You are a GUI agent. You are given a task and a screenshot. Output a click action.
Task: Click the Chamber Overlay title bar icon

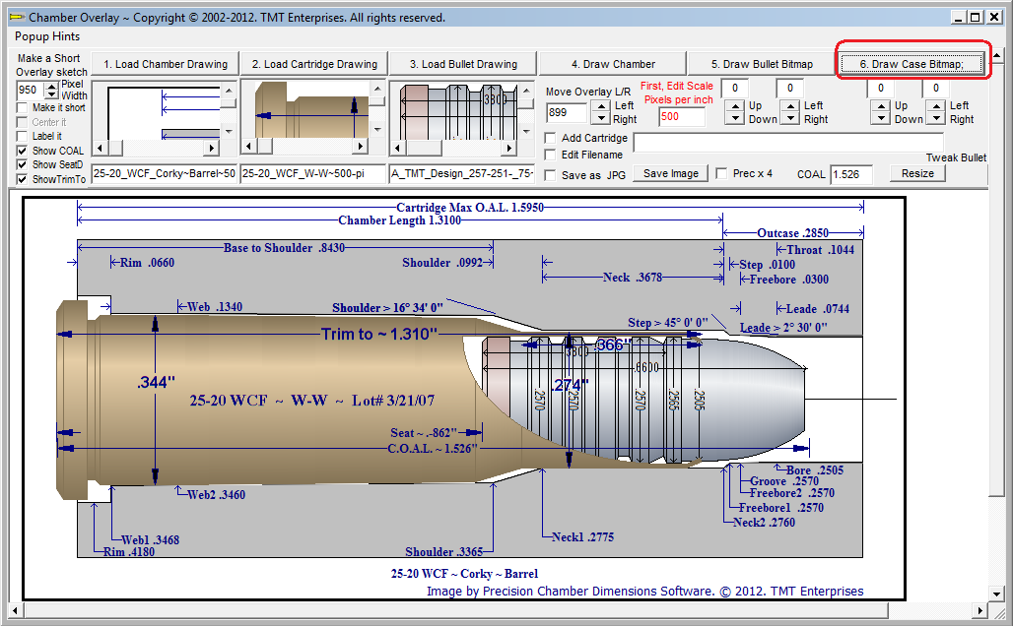coord(17,17)
